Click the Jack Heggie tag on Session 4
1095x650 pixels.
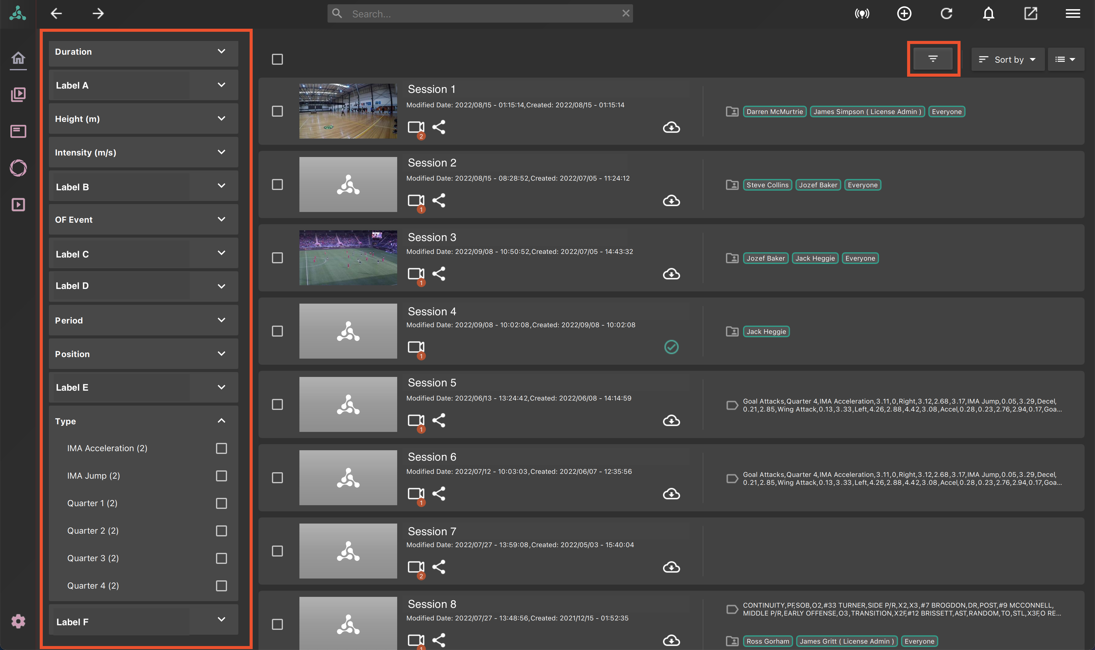point(766,332)
